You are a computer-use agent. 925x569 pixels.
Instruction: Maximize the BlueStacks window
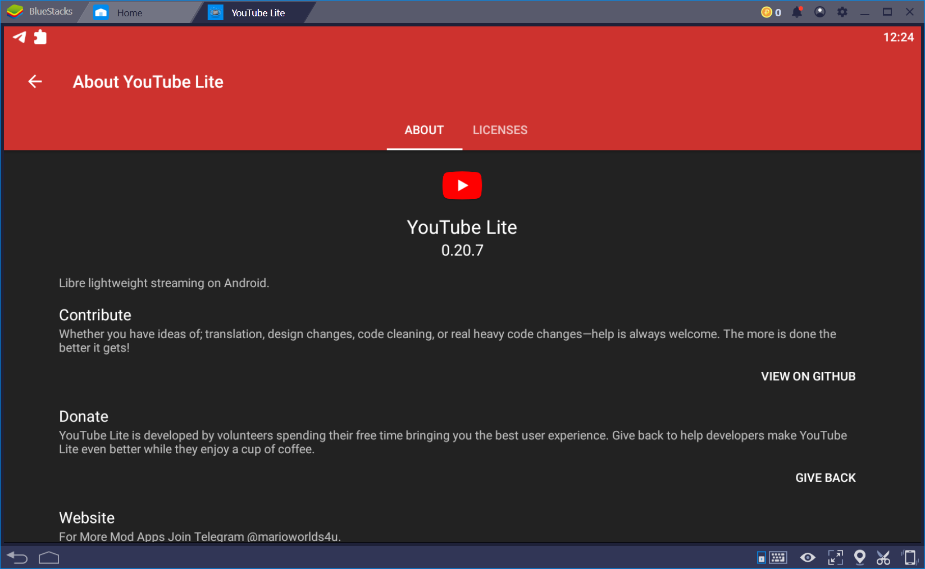point(887,12)
